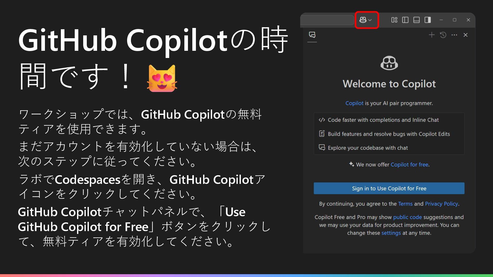This screenshot has width=493, height=277.
Task: Select the Chat panel tab icon
Action: (x=312, y=35)
